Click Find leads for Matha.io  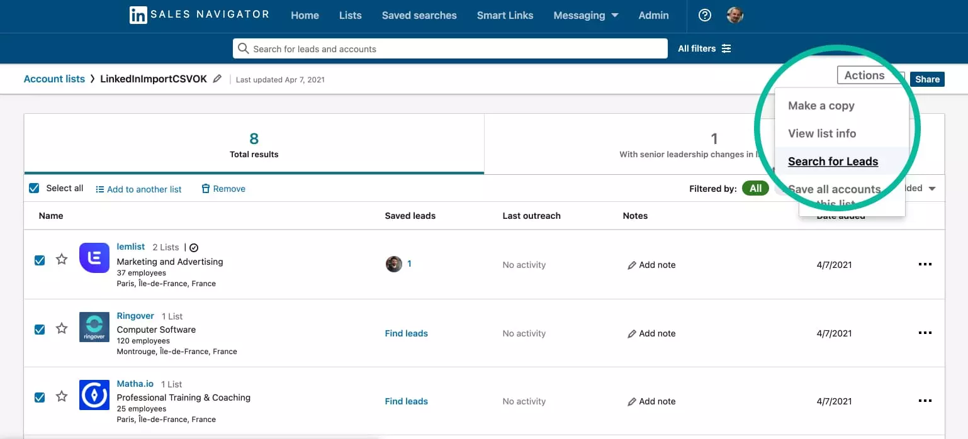click(x=406, y=401)
